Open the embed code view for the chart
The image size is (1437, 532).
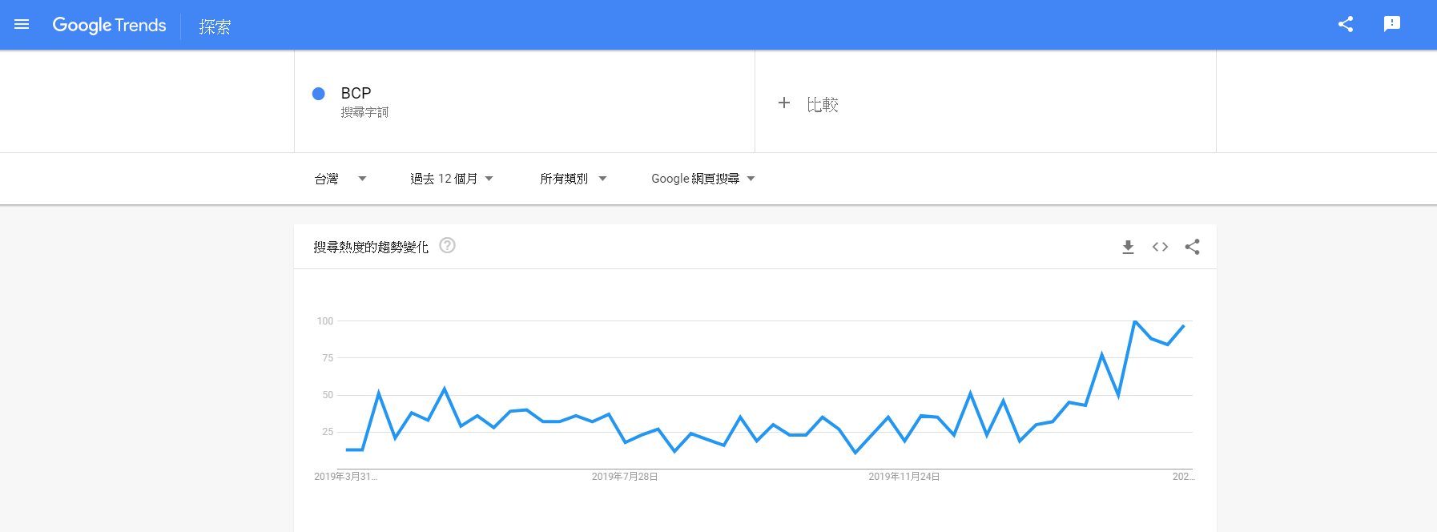(1160, 247)
